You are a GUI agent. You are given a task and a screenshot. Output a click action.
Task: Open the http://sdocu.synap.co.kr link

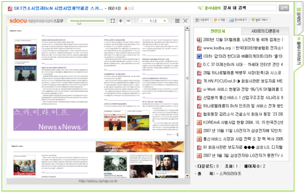pyautogui.click(x=98, y=181)
